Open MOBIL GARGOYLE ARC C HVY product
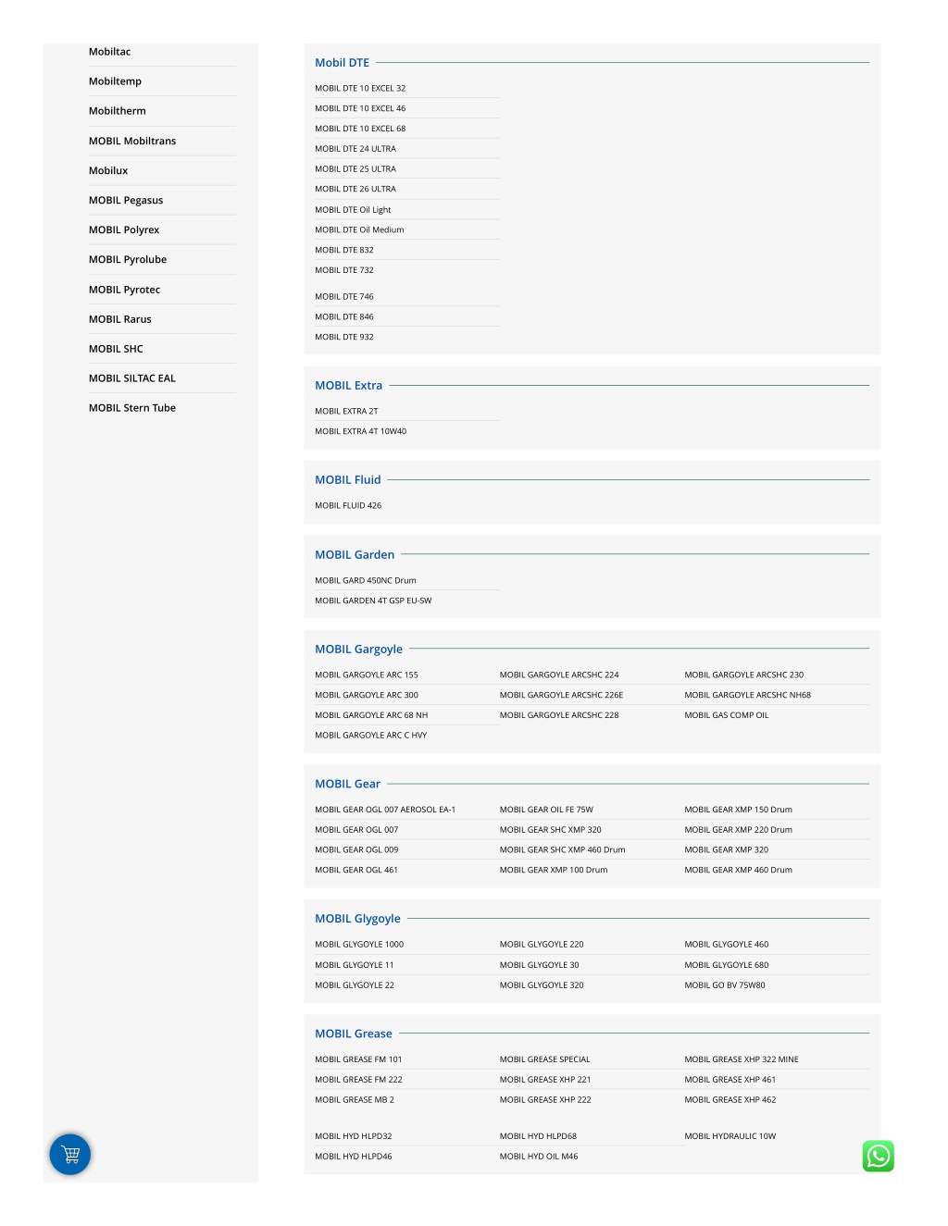The image size is (948, 1226). coord(370,736)
